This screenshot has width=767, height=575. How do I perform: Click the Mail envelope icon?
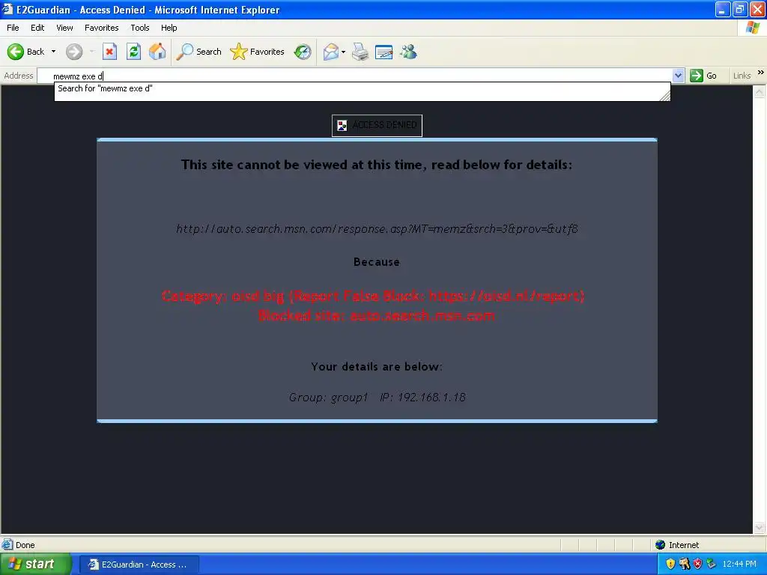click(x=331, y=52)
